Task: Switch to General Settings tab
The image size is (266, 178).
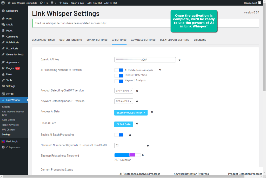Action: click(x=43, y=40)
